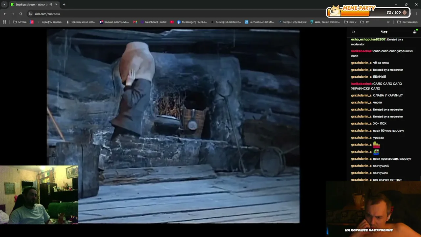
Task: Open the Stream bookmarks folder
Action: pos(20,22)
